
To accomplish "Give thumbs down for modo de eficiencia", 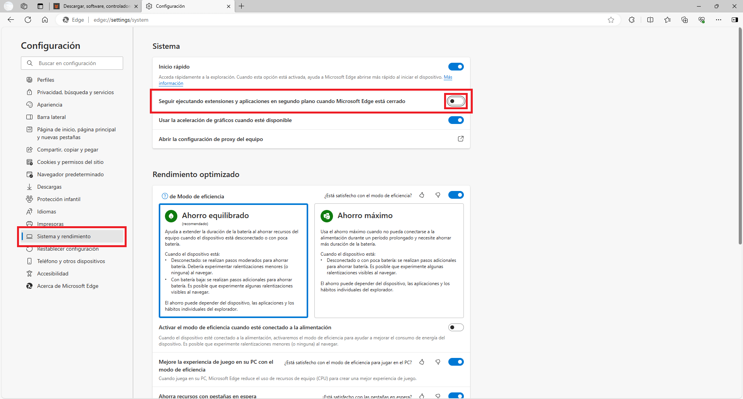I will 438,195.
